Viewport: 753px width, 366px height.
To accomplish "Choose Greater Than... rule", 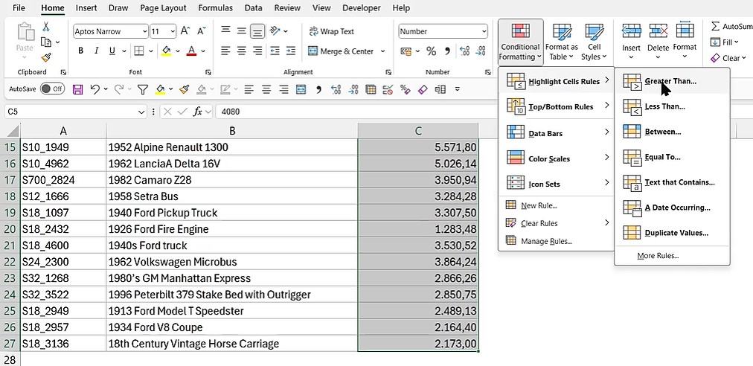I will point(672,81).
